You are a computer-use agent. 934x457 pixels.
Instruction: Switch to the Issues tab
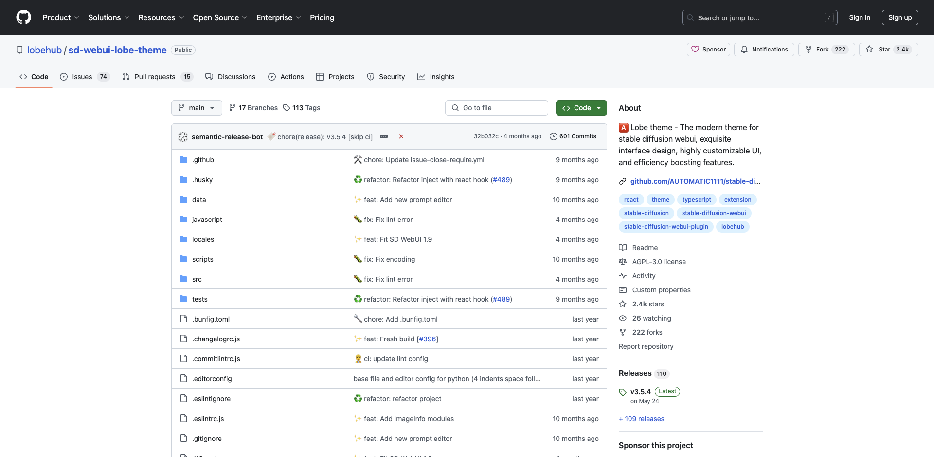click(85, 77)
